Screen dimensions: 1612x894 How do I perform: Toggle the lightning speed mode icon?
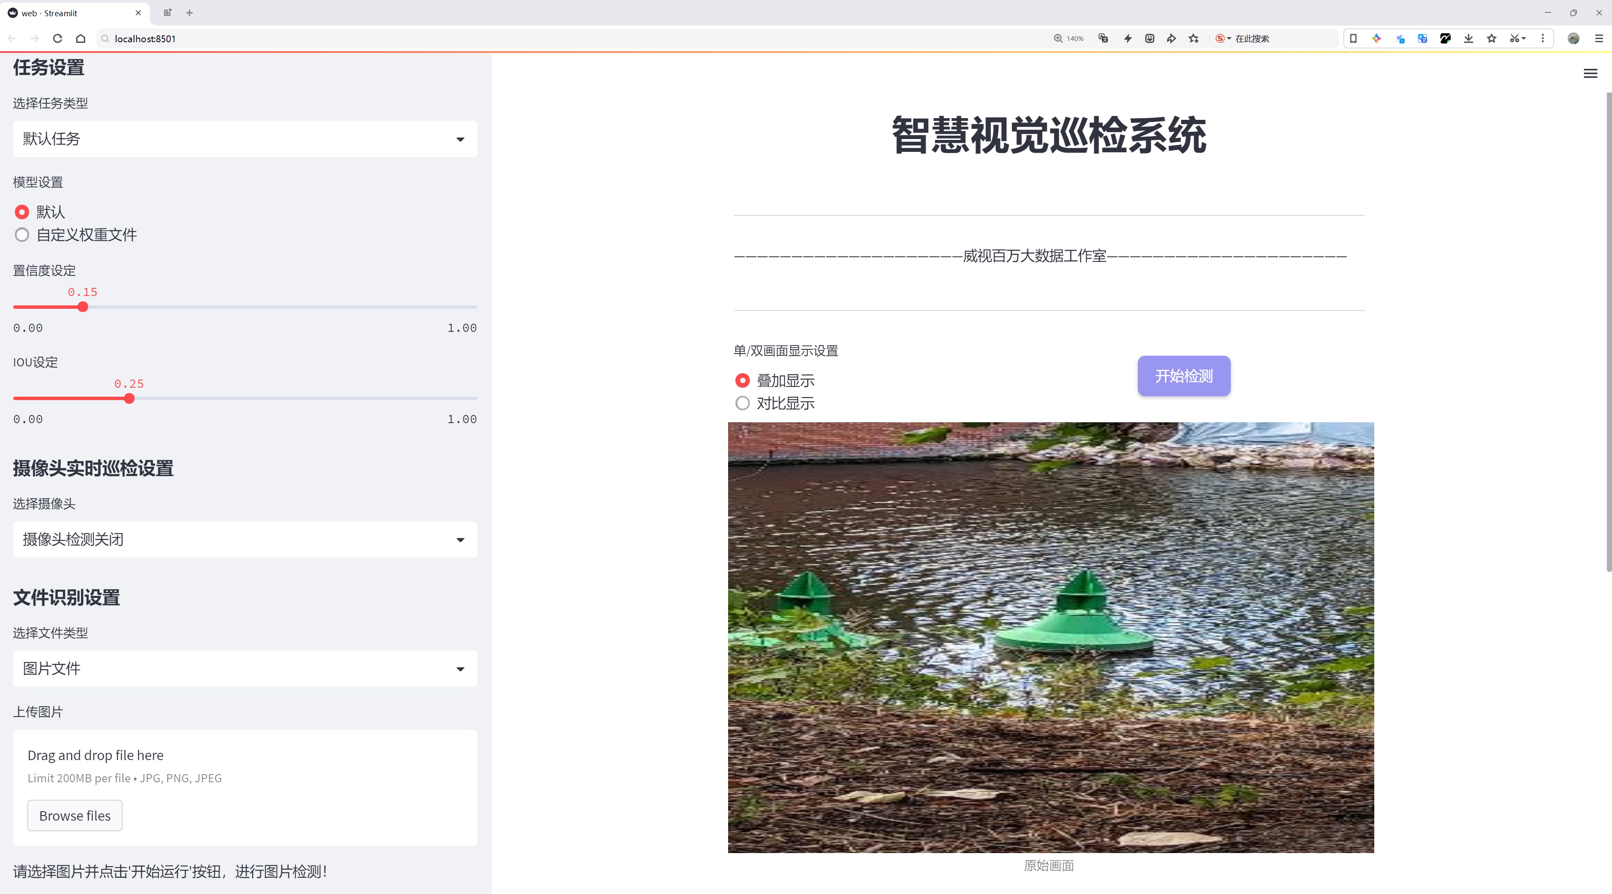coord(1128,39)
